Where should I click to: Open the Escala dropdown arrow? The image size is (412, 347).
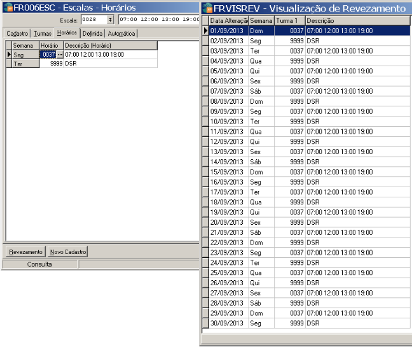110,20
